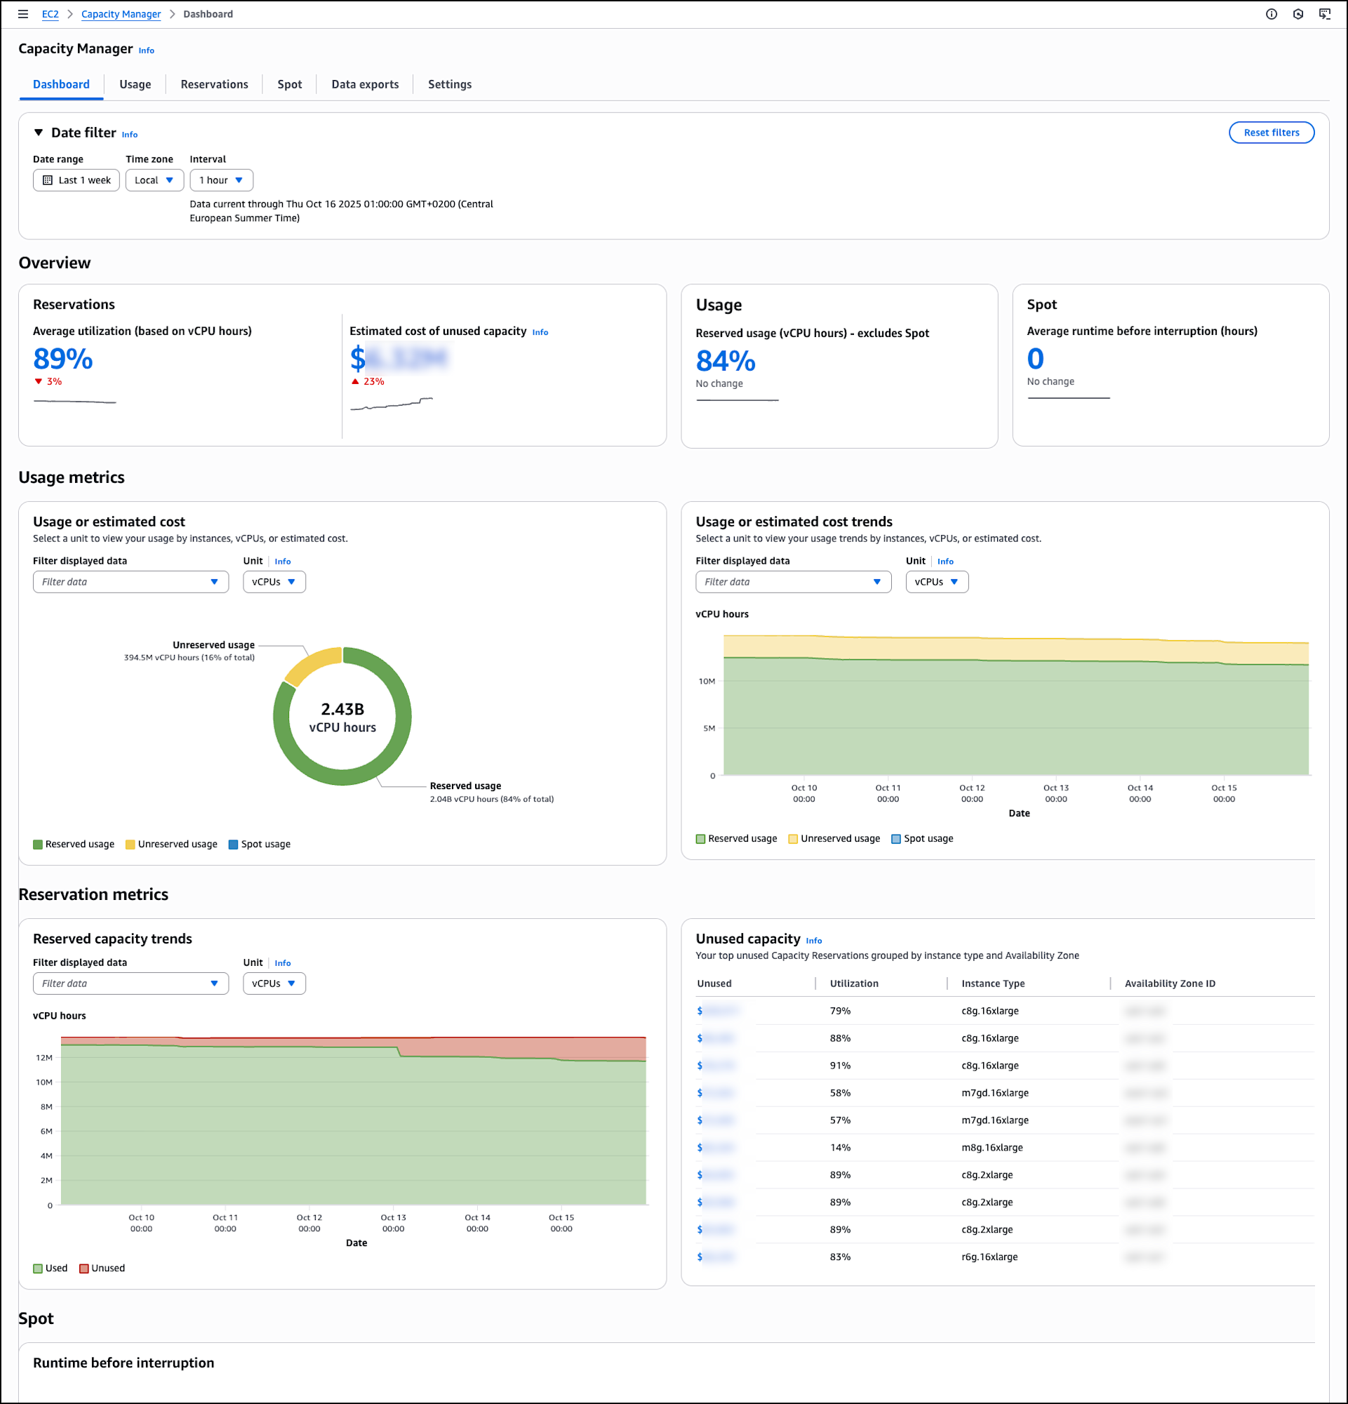The image size is (1348, 1404).
Task: Click Info beside Estimated cost of unused capacity
Action: pyautogui.click(x=540, y=332)
